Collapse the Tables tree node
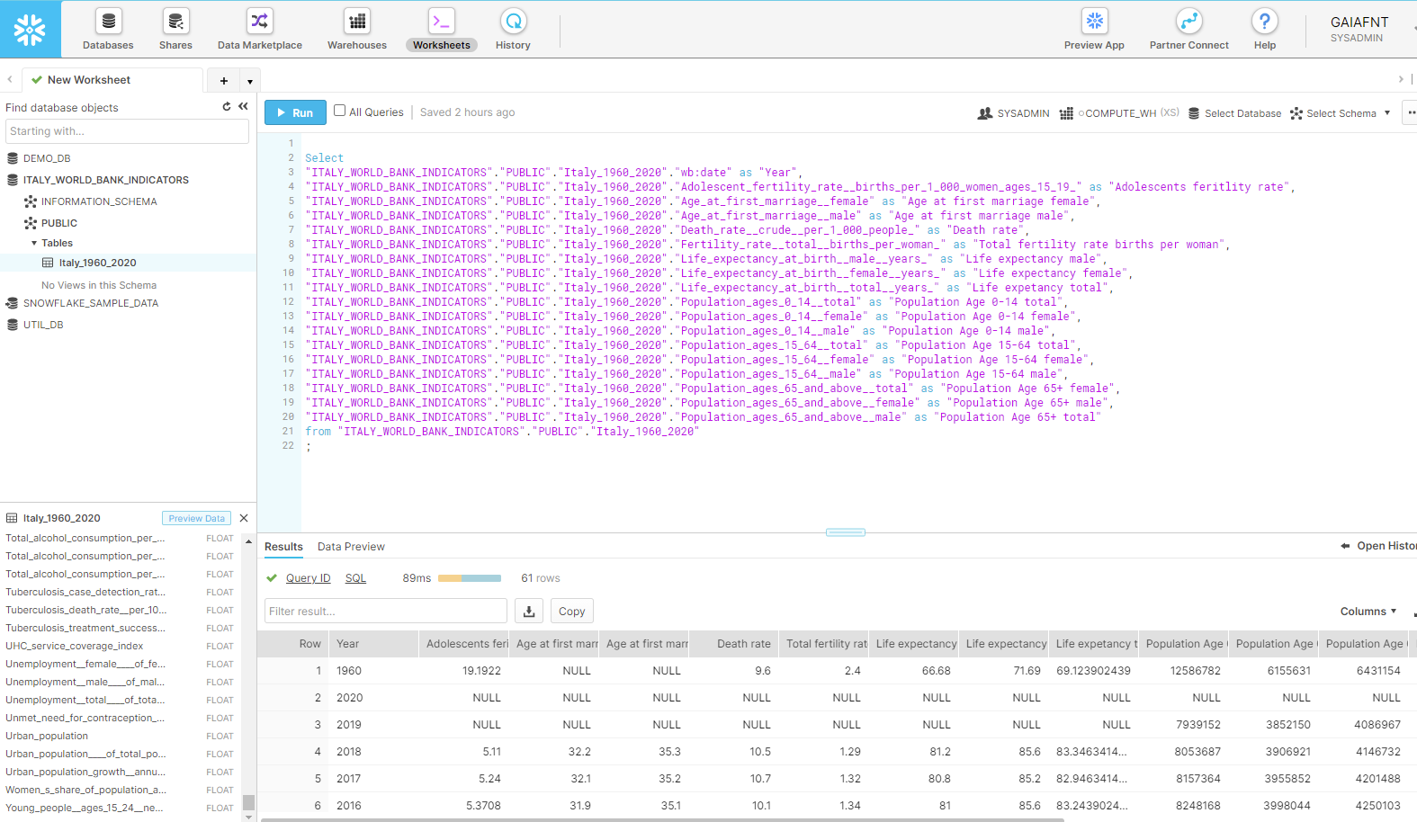The height and width of the screenshot is (822, 1417). [34, 243]
